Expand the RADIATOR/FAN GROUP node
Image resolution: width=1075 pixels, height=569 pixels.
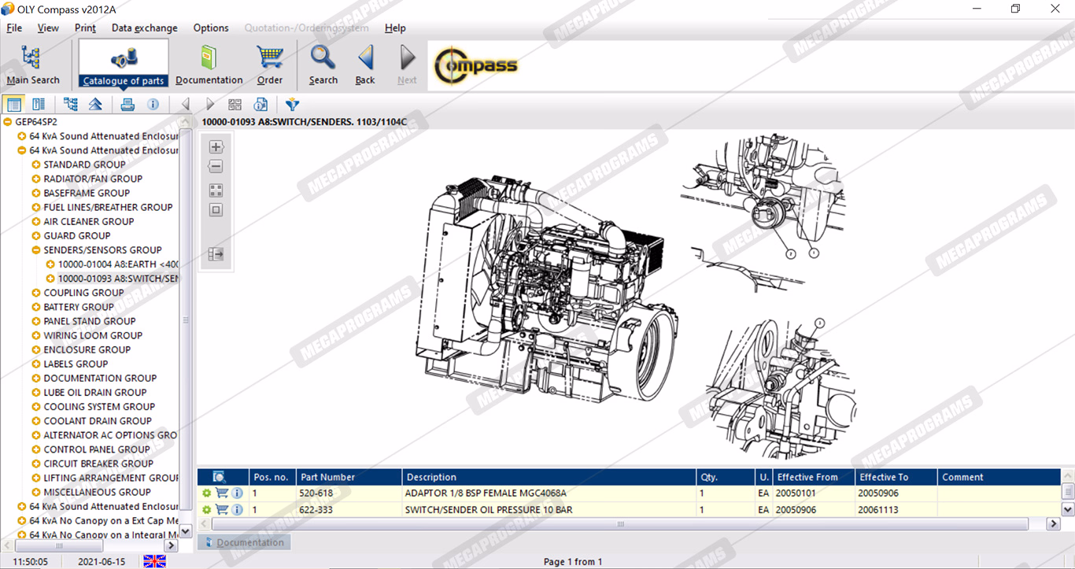pyautogui.click(x=36, y=179)
